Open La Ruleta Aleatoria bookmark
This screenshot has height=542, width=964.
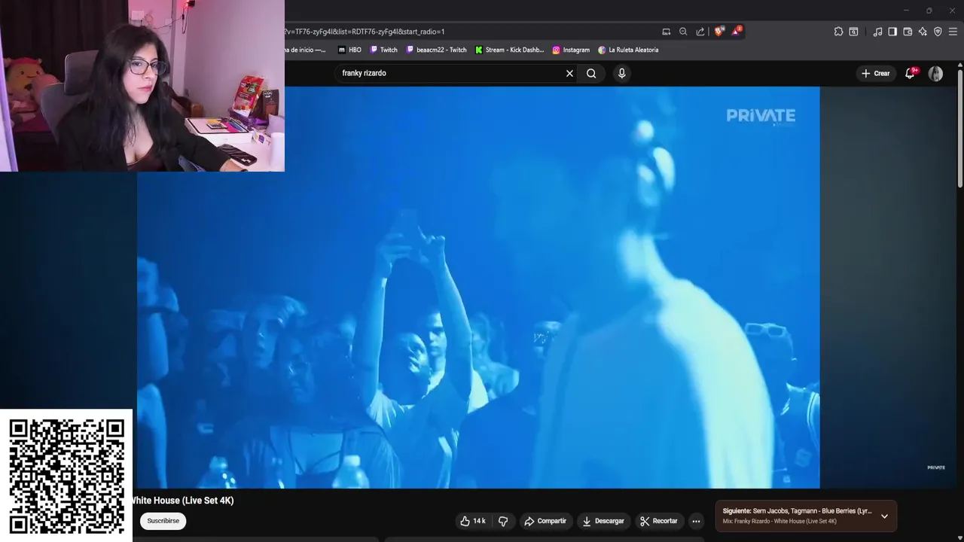628,50
